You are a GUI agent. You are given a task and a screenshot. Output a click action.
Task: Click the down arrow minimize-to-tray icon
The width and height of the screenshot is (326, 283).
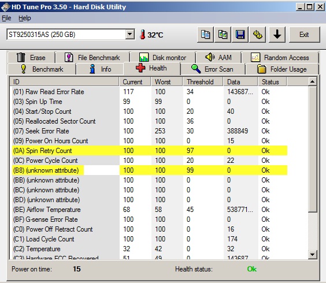(277, 35)
